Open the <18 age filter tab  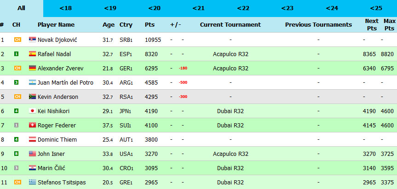tap(65, 8)
